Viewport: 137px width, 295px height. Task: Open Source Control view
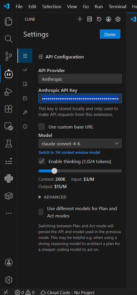pos(9,56)
